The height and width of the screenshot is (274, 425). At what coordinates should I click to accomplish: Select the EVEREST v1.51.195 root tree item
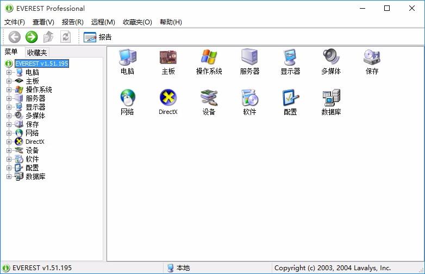click(41, 63)
